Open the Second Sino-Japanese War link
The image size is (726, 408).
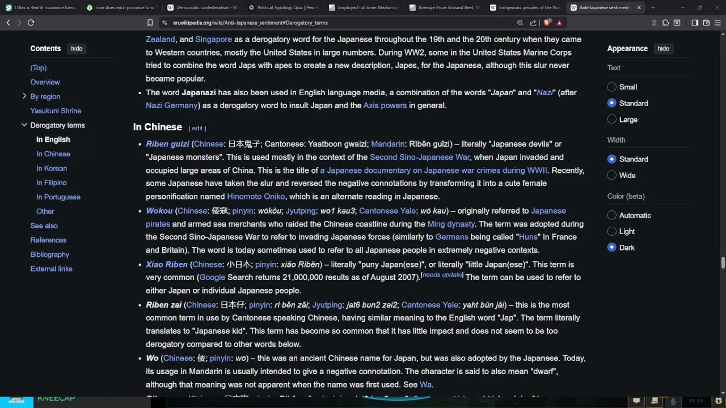(420, 157)
